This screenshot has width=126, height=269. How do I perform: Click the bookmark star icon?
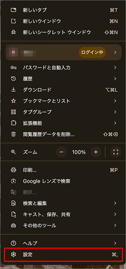13,101
